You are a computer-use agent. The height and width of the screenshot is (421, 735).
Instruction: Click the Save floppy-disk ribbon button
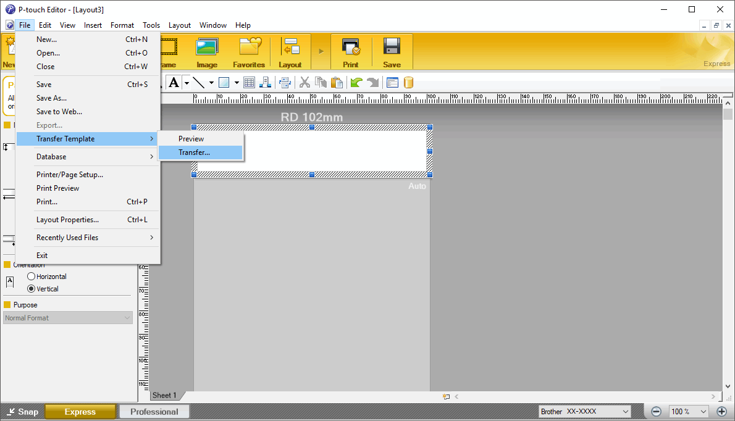click(392, 51)
